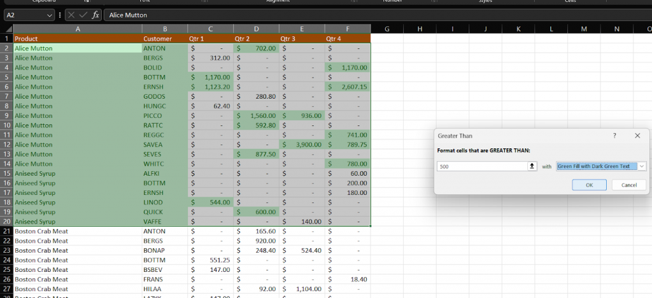Click OK in Greater Than dialog
Screen dimensions: 652x298
click(589, 185)
